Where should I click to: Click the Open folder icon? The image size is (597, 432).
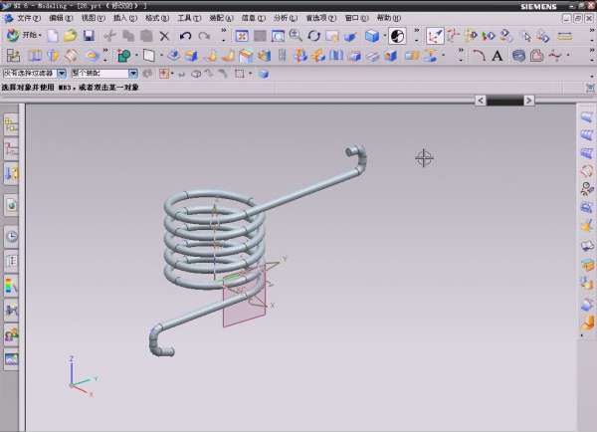tap(71, 36)
